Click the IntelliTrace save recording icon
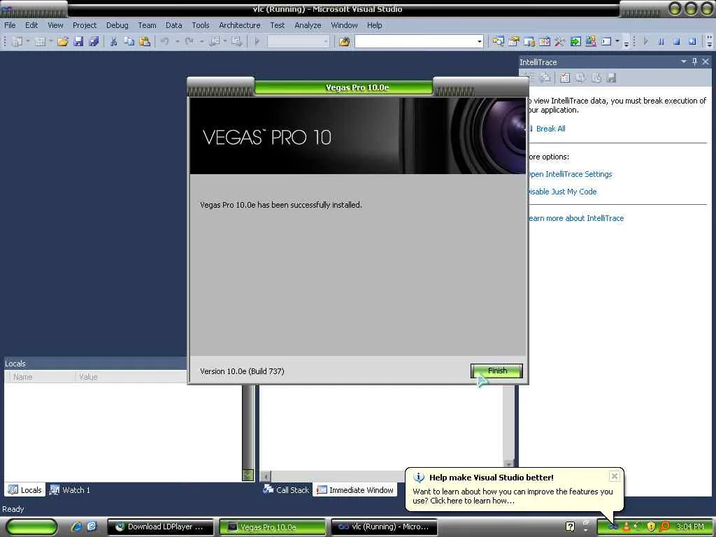Viewport: 716px width, 537px height. tap(611, 78)
